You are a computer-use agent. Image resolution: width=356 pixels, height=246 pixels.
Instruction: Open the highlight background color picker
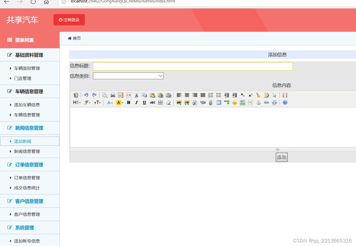pos(120,102)
